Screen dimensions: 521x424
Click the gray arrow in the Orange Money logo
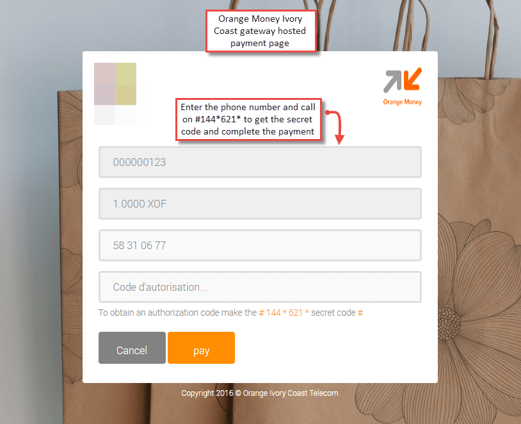(x=392, y=81)
